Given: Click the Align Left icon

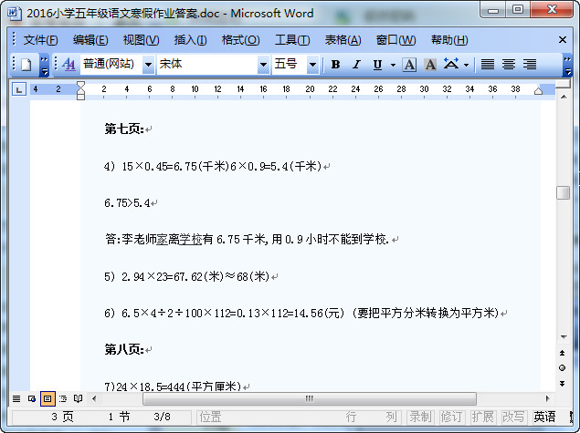Looking at the screenshot, I should 488,65.
